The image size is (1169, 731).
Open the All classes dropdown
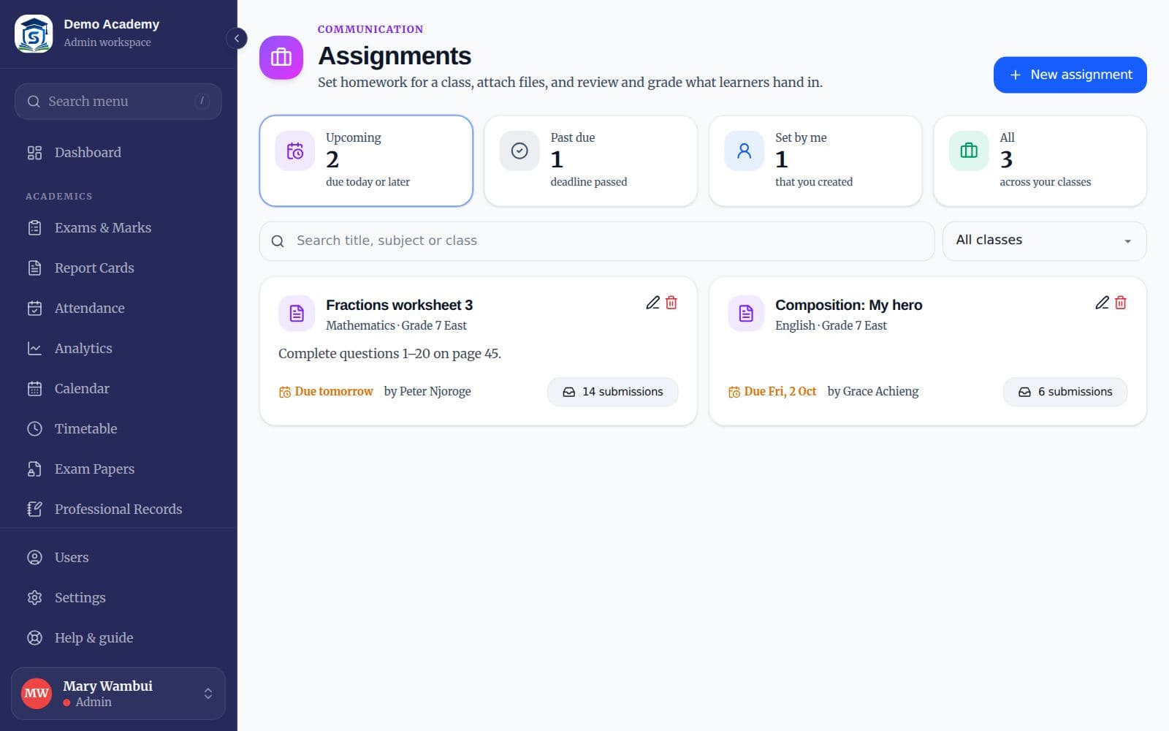point(1044,241)
